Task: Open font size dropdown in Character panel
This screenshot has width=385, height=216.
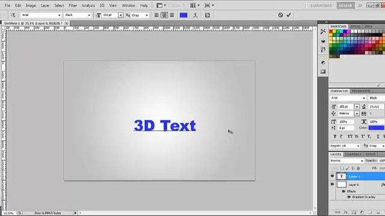Action: coord(357,107)
